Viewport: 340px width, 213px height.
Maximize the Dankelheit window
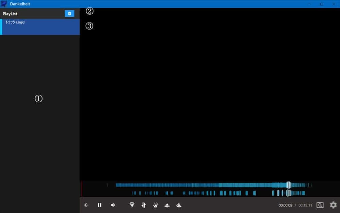[x=322, y=4]
